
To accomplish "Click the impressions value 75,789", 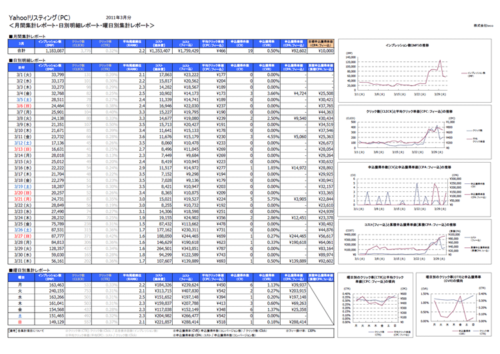I will pyautogui.click(x=50, y=224).
